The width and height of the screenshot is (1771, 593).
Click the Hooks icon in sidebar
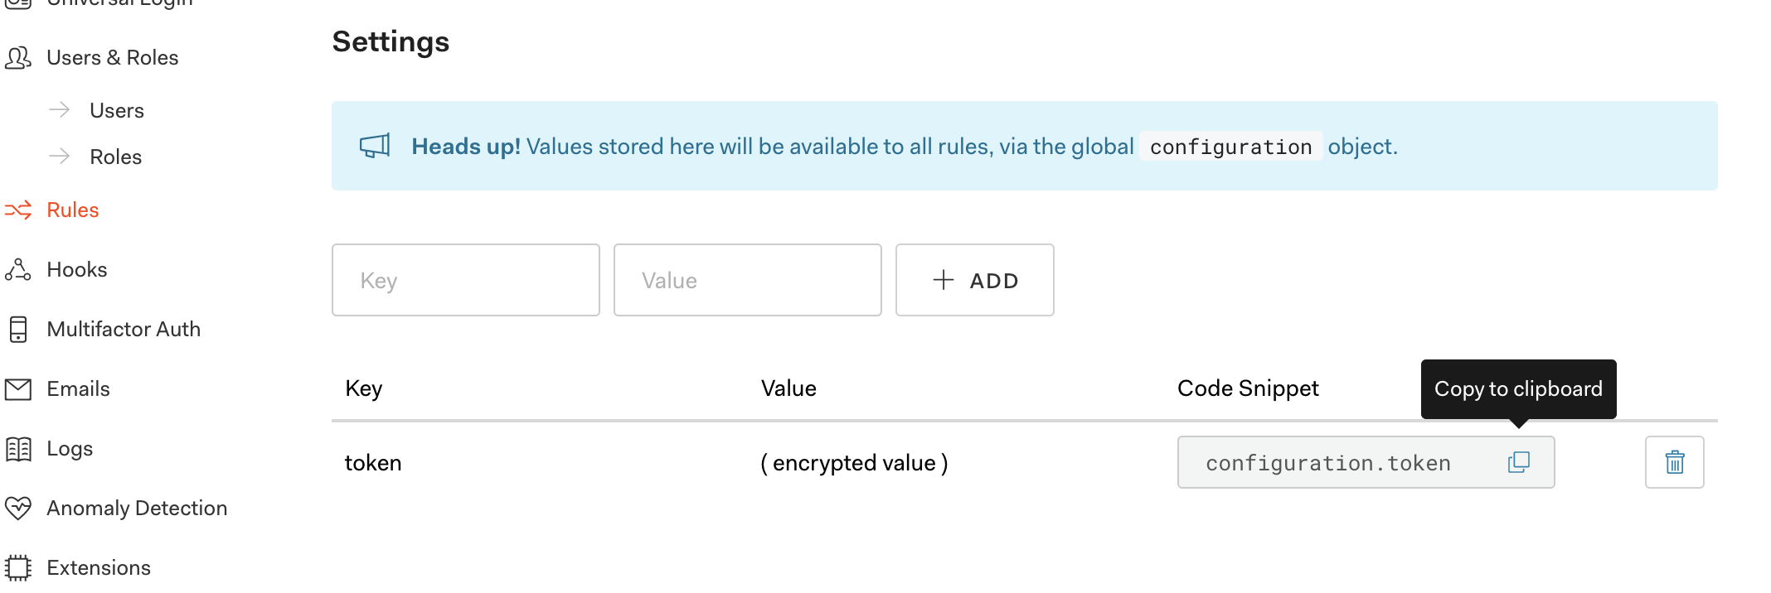tap(18, 270)
